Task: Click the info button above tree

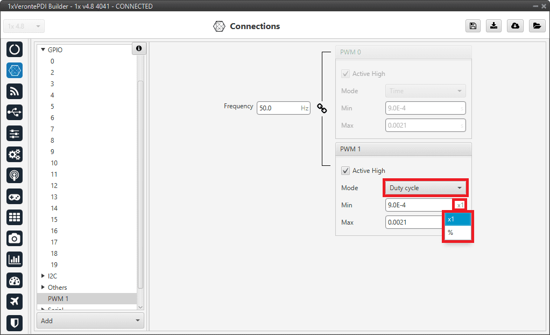Action: (139, 48)
